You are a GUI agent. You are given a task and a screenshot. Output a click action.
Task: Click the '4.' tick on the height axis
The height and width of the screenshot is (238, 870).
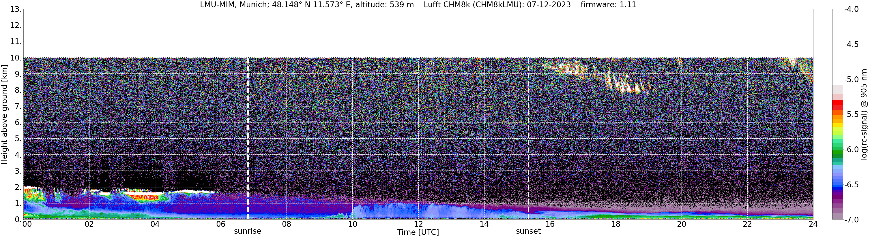[18, 155]
